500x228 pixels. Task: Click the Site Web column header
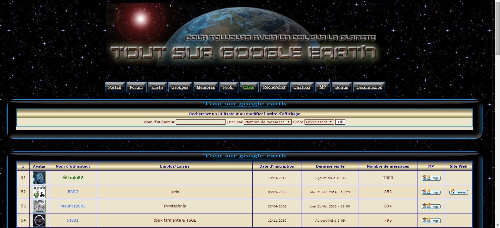458,166
